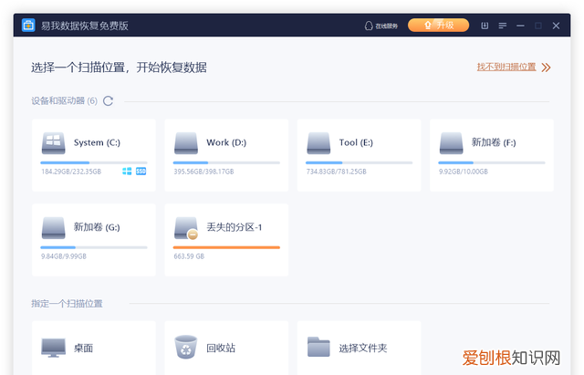Select the Work (D:) drive icon
The width and height of the screenshot is (584, 375).
pos(186,143)
